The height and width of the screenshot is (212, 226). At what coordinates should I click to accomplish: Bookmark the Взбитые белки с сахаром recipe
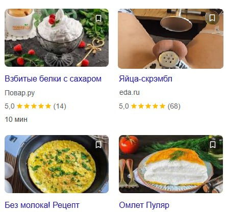[x=98, y=18]
